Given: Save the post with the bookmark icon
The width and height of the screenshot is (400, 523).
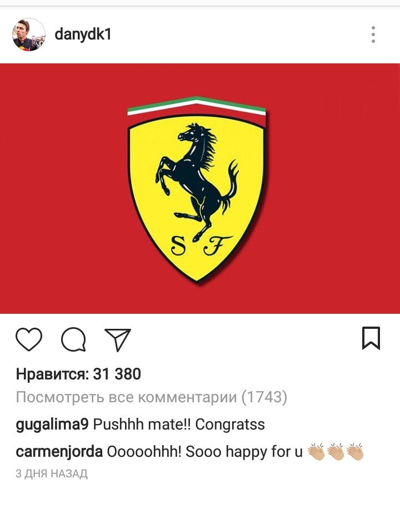Looking at the screenshot, I should (371, 338).
